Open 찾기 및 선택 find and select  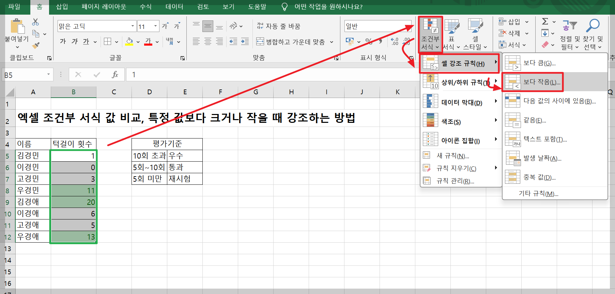pos(593,34)
